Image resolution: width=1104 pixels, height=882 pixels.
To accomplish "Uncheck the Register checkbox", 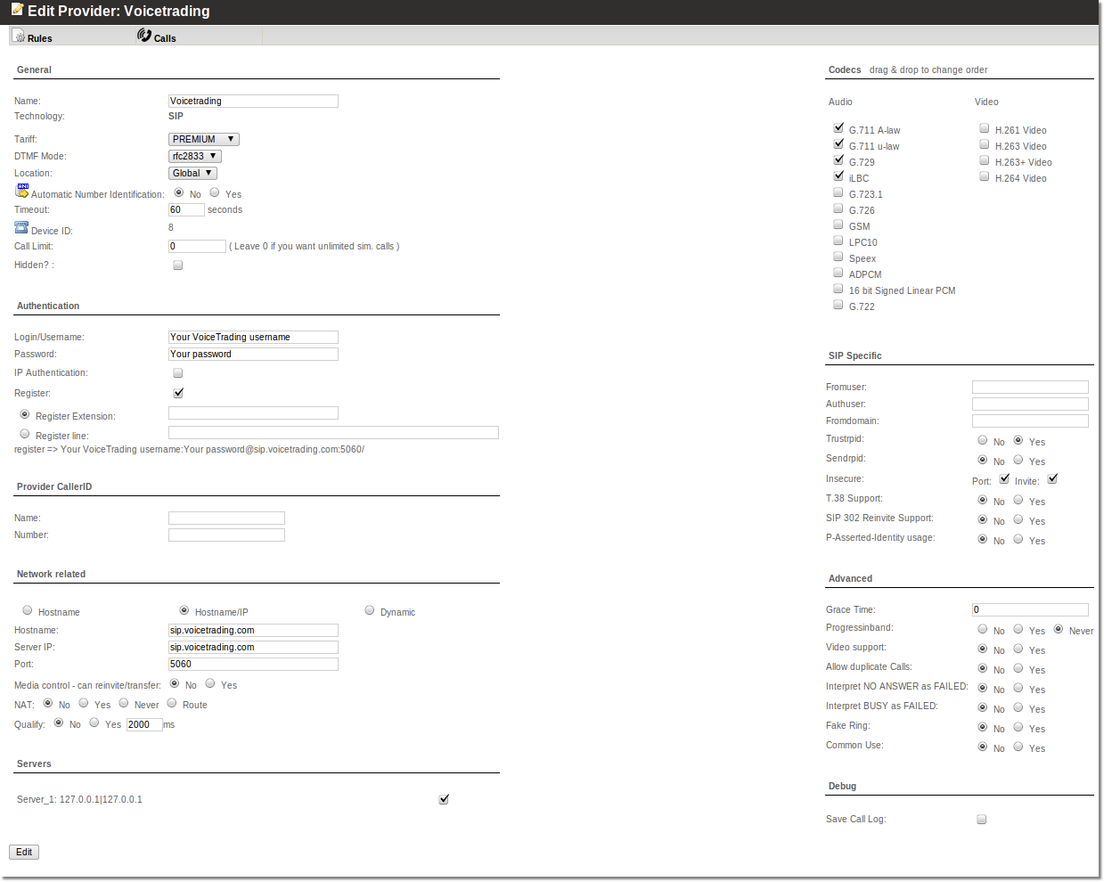I will pyautogui.click(x=178, y=393).
